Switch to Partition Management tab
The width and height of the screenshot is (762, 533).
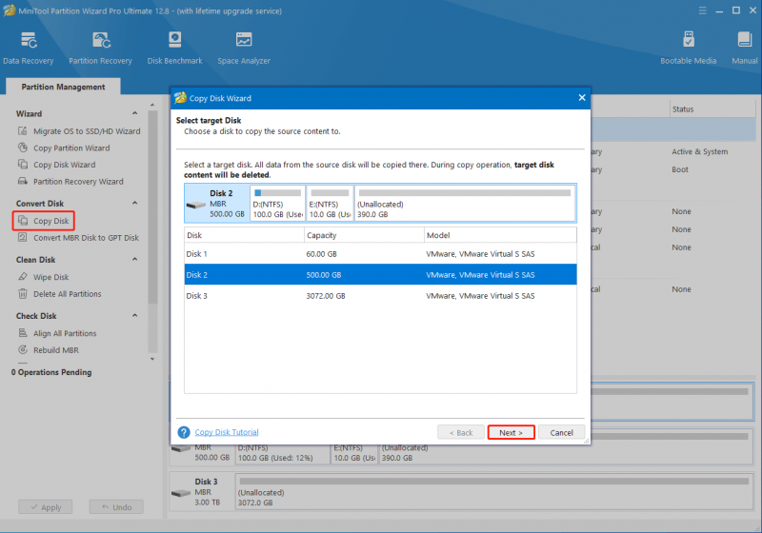[x=63, y=87]
